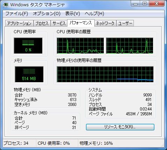Open リソース モニタ(R)... button

120,127
